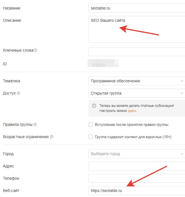The width and height of the screenshot is (185, 197).
Task: Click the chevron arrow of Тематика dropdown
Action: (182, 81)
